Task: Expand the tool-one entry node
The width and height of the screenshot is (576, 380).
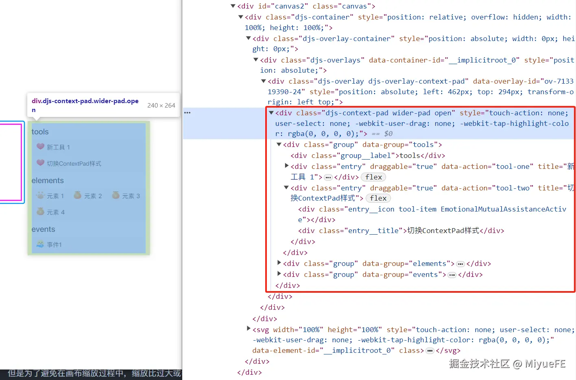Action: pyautogui.click(x=286, y=166)
